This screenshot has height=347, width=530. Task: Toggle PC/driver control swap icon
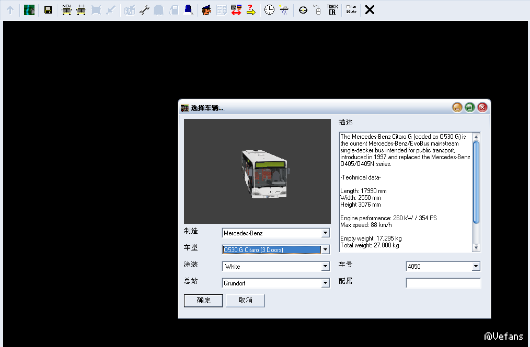(236, 10)
